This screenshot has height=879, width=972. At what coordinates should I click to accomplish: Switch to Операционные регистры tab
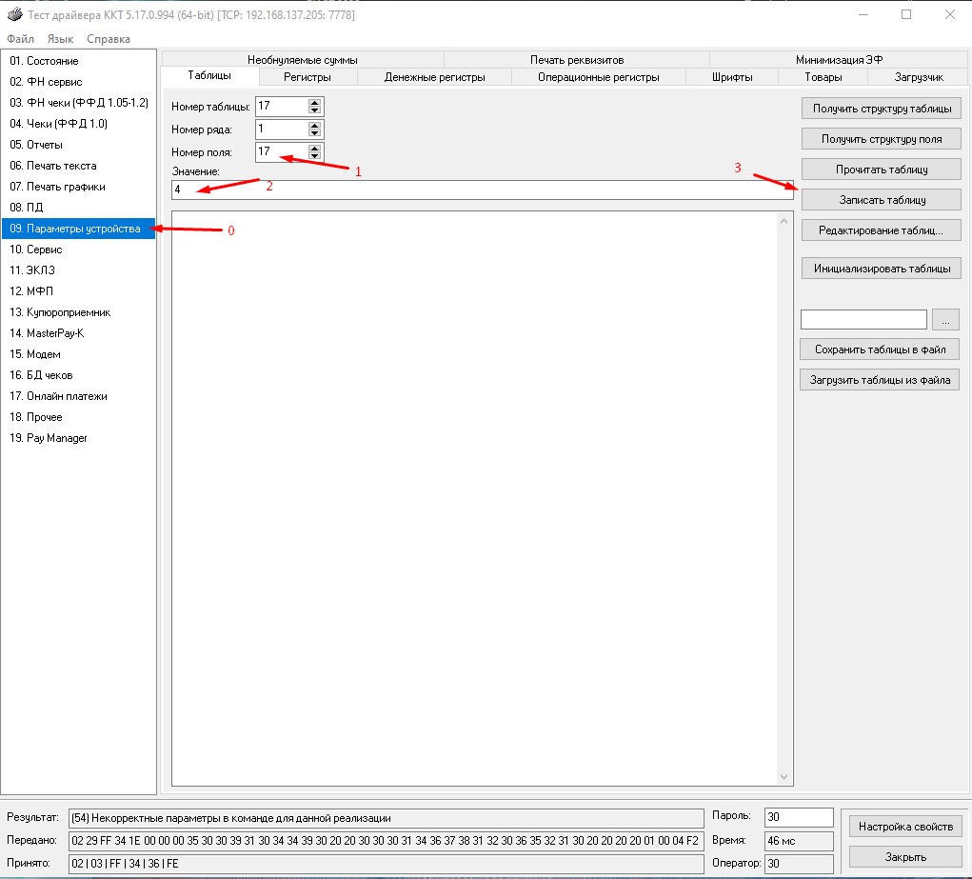(598, 77)
